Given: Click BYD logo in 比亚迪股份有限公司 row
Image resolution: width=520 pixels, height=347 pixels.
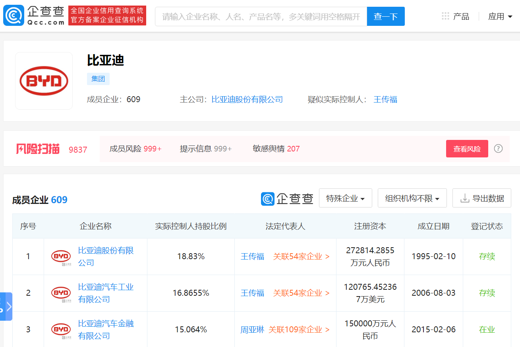Looking at the screenshot, I should (61, 257).
